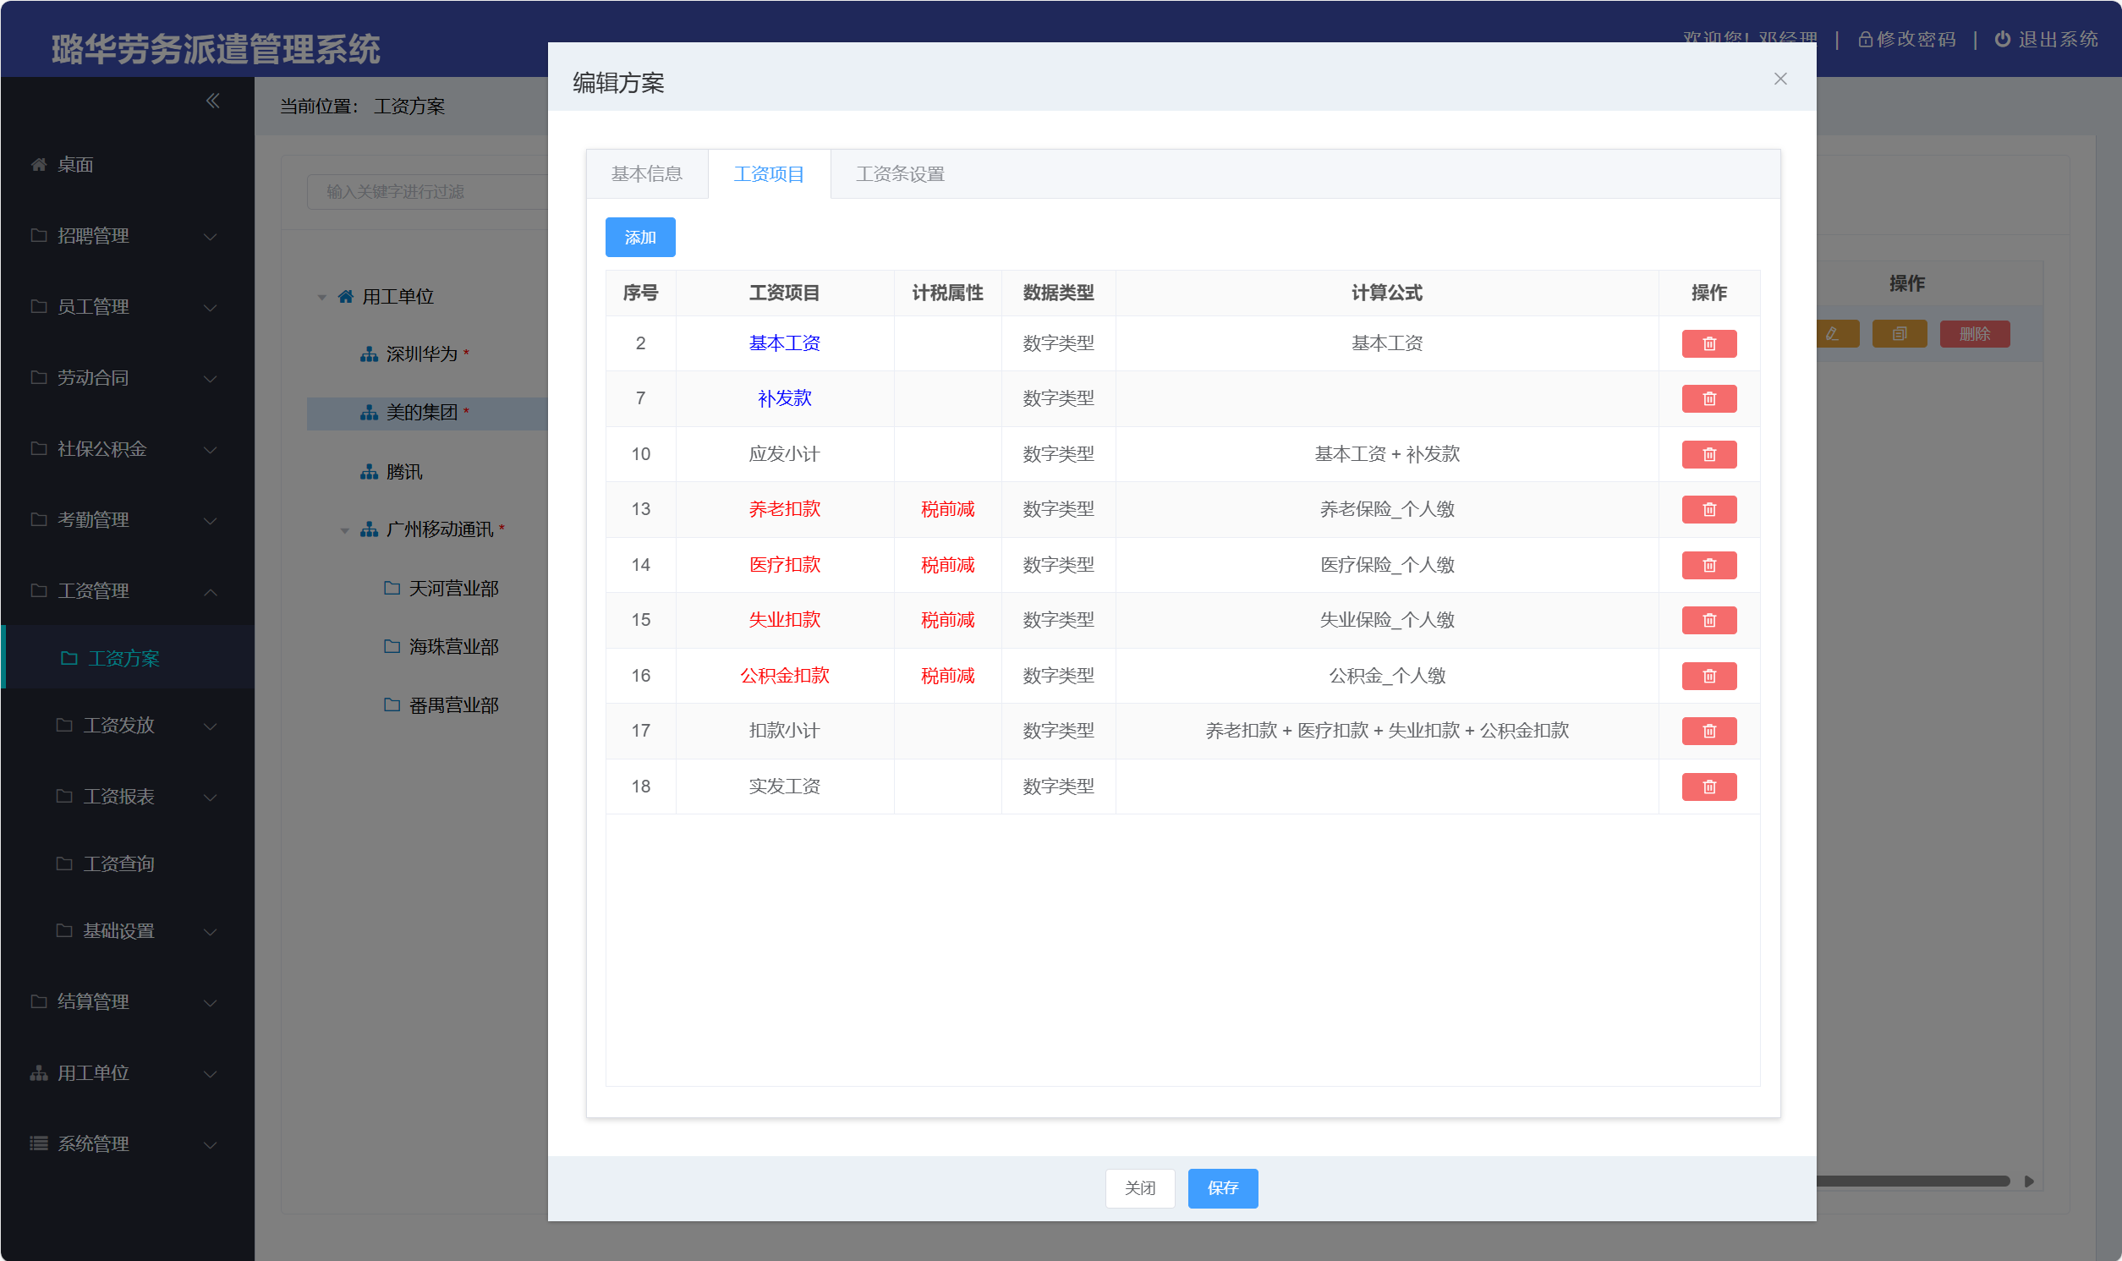Click trash icon for 补发款 row
Screen dimensions: 2122x1261
click(1708, 398)
